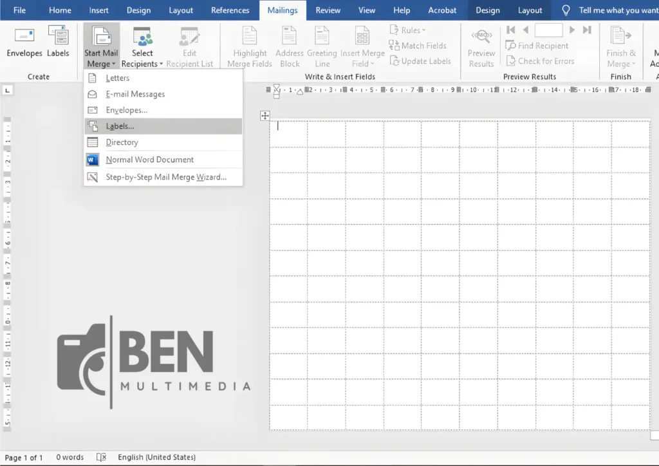This screenshot has width=659, height=466.
Task: Click the tab selector icon beside ruler
Action: (8, 90)
